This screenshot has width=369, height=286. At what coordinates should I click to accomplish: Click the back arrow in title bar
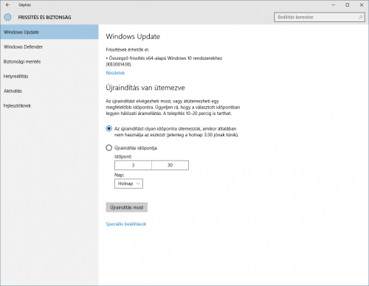[x=7, y=4]
